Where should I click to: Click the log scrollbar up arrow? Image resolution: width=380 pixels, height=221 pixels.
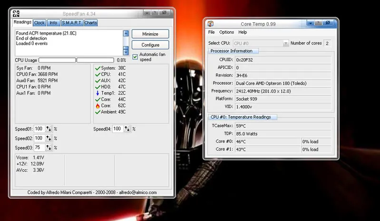(x=126, y=33)
